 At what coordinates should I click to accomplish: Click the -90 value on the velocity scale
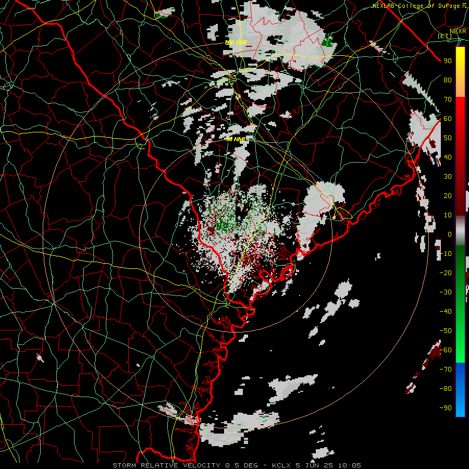click(446, 408)
